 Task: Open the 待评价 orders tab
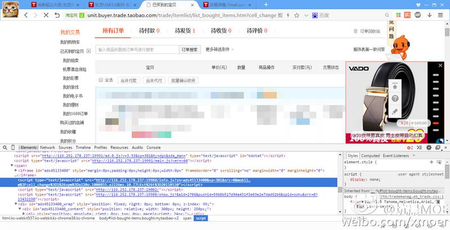[257, 31]
